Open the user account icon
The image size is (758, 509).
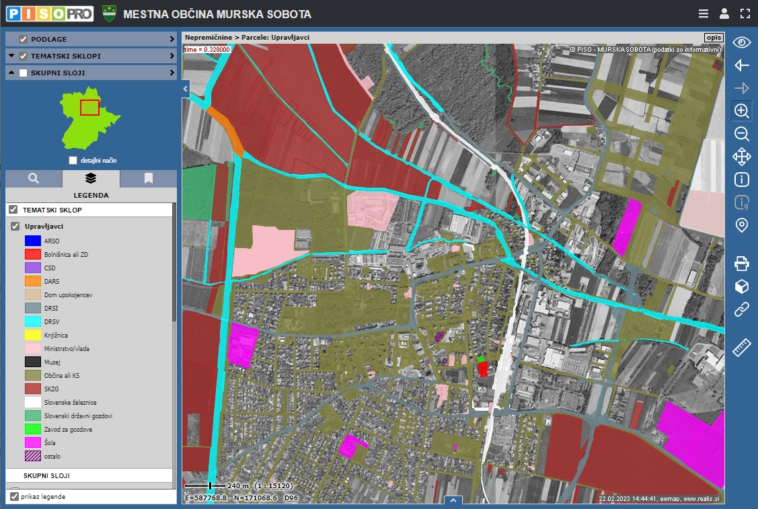[x=724, y=13]
